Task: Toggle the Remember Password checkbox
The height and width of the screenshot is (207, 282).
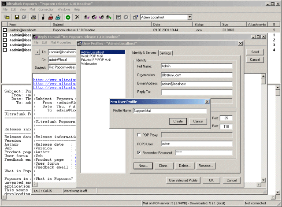Action: (139, 153)
